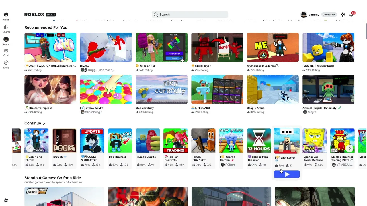Image resolution: width=367 pixels, height=206 pixels.
Task: Open the DOORS game thumbnail
Action: (64, 141)
